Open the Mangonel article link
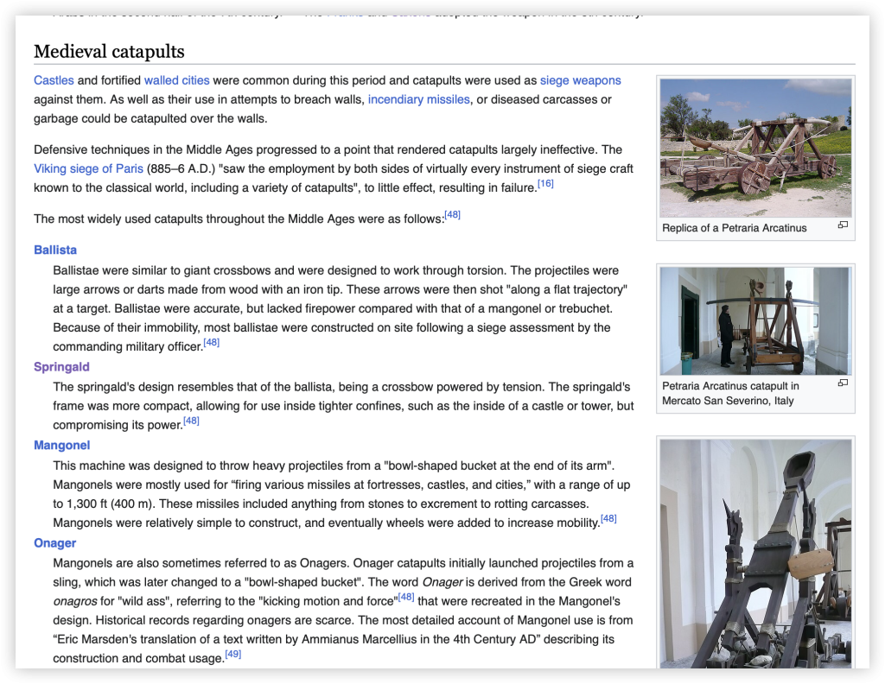Image resolution: width=885 pixels, height=684 pixels. [x=61, y=446]
